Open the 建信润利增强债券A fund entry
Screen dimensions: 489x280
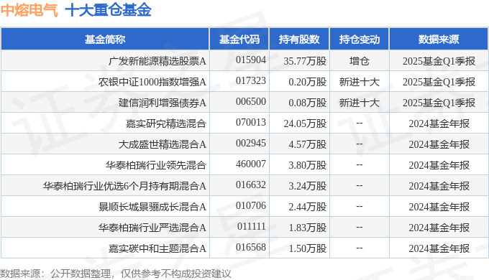click(163, 103)
